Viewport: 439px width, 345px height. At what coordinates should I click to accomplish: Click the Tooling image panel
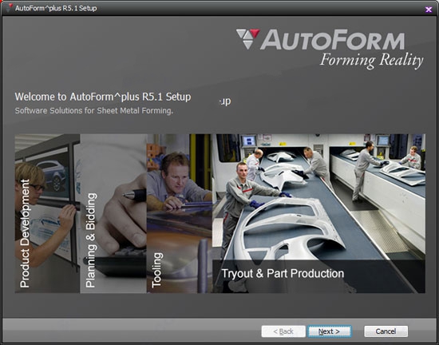pos(180,213)
